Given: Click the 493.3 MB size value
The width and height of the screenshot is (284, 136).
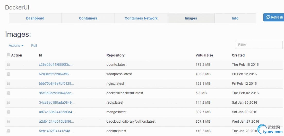Looking at the screenshot, I should pos(203,74).
